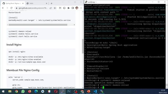
Task: Click terminal scrollbar down arrow
Action: click(x=167, y=87)
